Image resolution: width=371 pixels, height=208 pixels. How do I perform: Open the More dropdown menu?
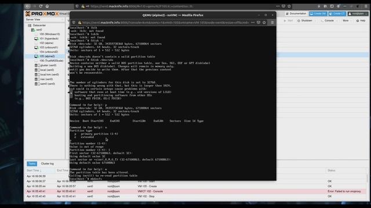click(347, 21)
